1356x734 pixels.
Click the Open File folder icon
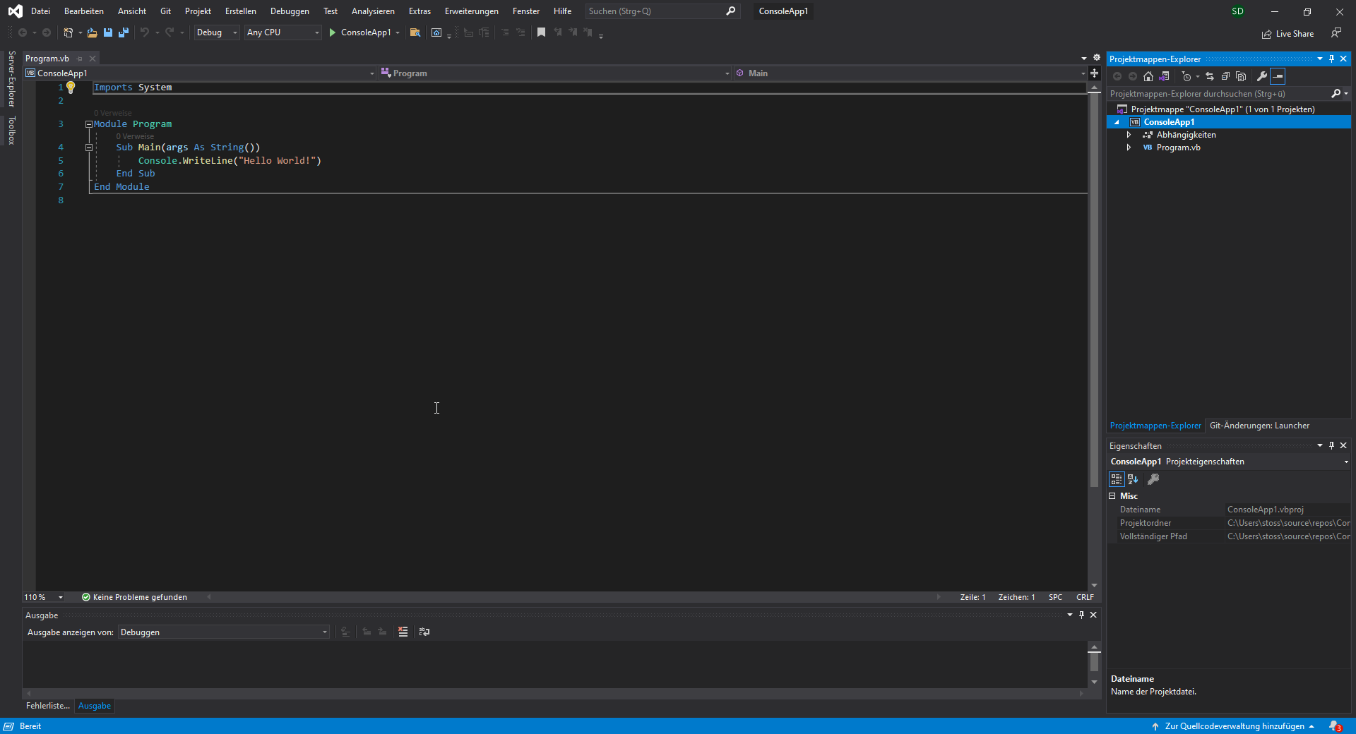(92, 32)
